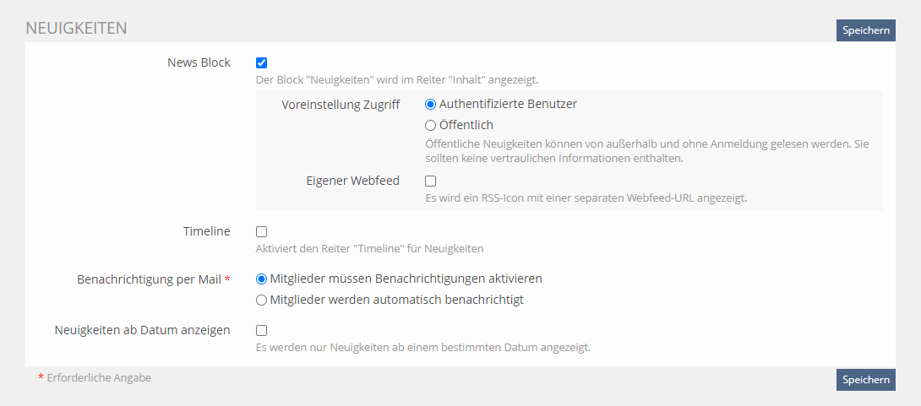Viewport: 921px width, 406px height.
Task: Click the 'News Block' field label
Action: click(x=199, y=62)
